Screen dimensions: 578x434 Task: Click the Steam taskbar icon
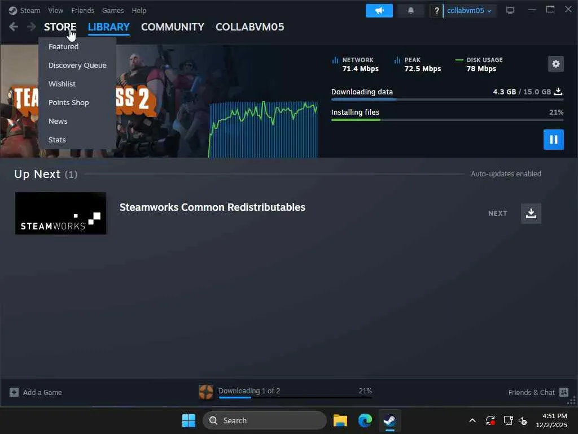(389, 420)
